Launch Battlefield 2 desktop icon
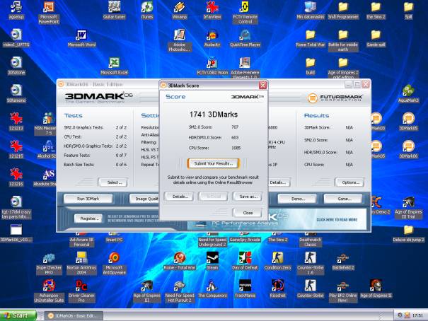This screenshot has height=321, width=428. pyautogui.click(x=343, y=262)
